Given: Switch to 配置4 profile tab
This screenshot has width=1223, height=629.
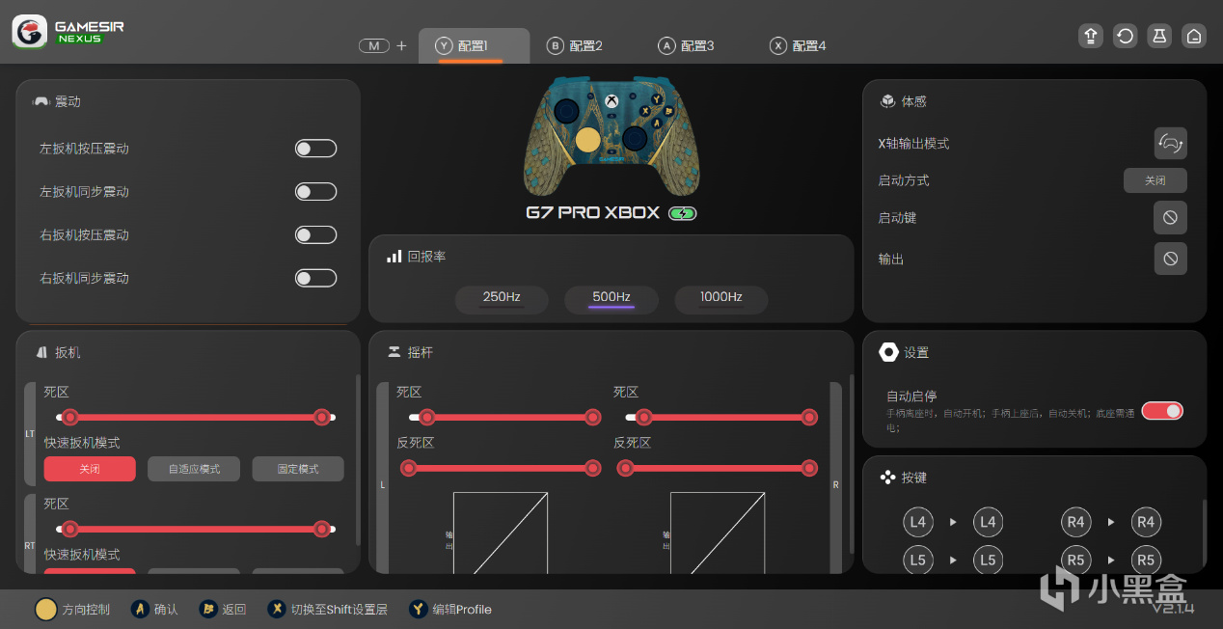Looking at the screenshot, I should click(x=799, y=45).
